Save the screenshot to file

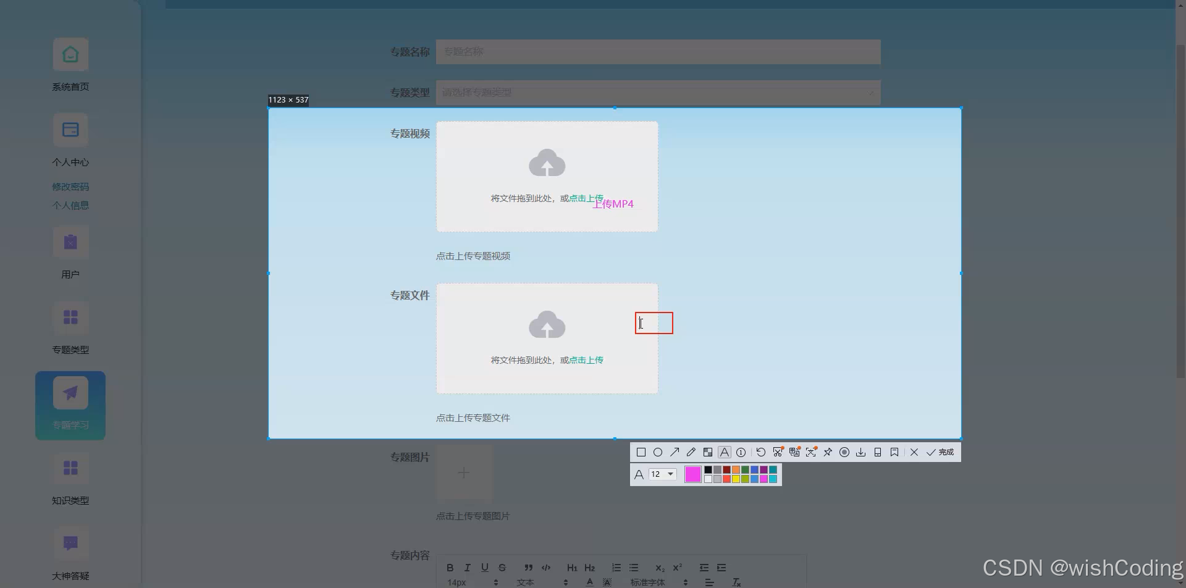click(860, 451)
